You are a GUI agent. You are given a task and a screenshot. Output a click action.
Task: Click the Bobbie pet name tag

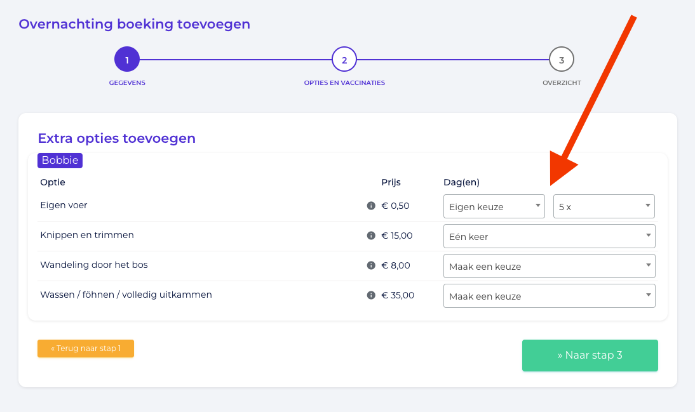click(60, 161)
